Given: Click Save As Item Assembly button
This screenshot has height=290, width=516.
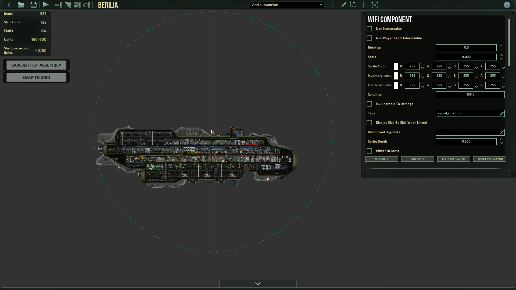Looking at the screenshot, I should click(x=36, y=65).
